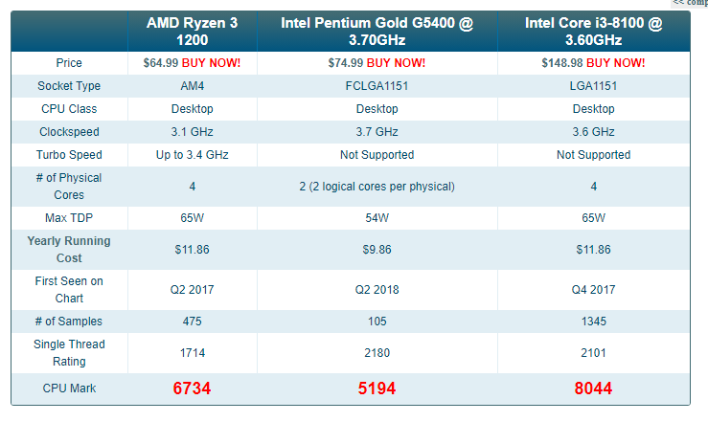Select the 8044 CPU Mark score
708x422 pixels.
(593, 389)
